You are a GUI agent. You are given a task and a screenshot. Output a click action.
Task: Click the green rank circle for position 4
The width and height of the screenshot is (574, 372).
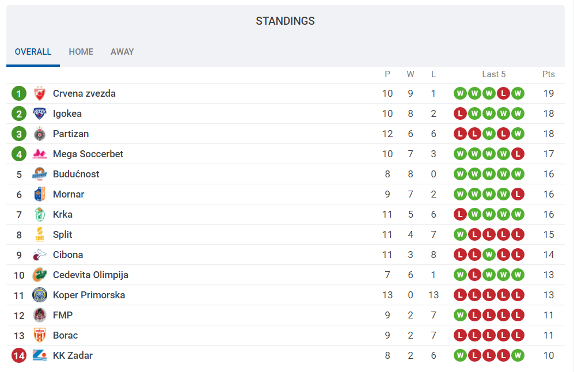coord(18,153)
